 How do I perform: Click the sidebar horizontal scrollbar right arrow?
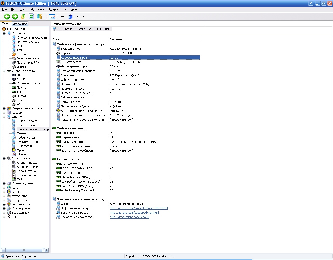(46, 250)
